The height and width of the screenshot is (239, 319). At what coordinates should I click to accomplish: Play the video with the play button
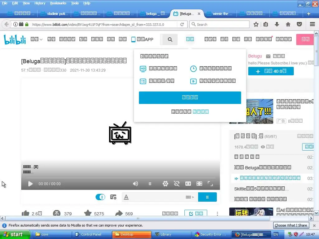(x=30, y=184)
